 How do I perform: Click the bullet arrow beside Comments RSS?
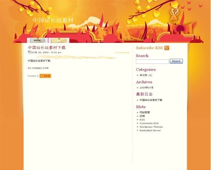[x=137, y=123]
